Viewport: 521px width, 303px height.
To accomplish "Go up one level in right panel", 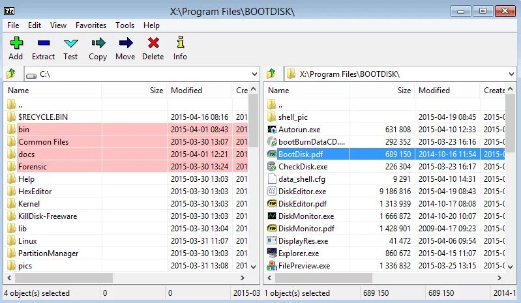I will click(x=271, y=74).
